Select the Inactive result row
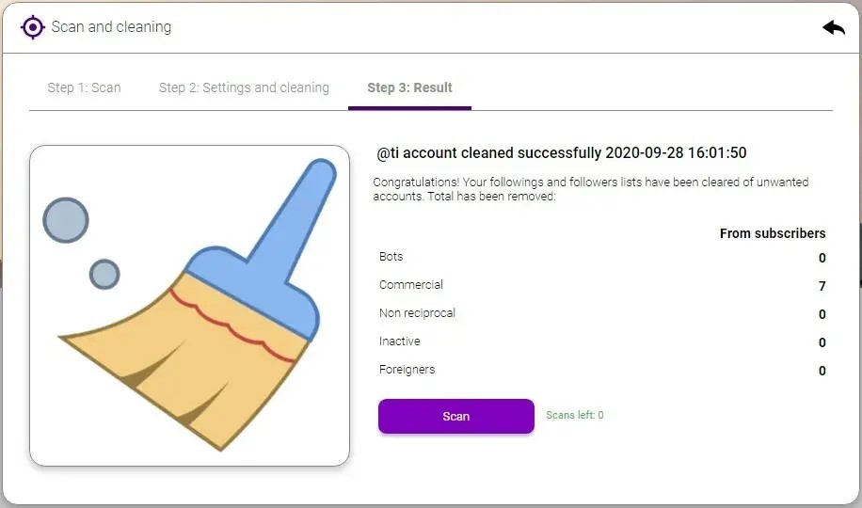 click(x=602, y=341)
